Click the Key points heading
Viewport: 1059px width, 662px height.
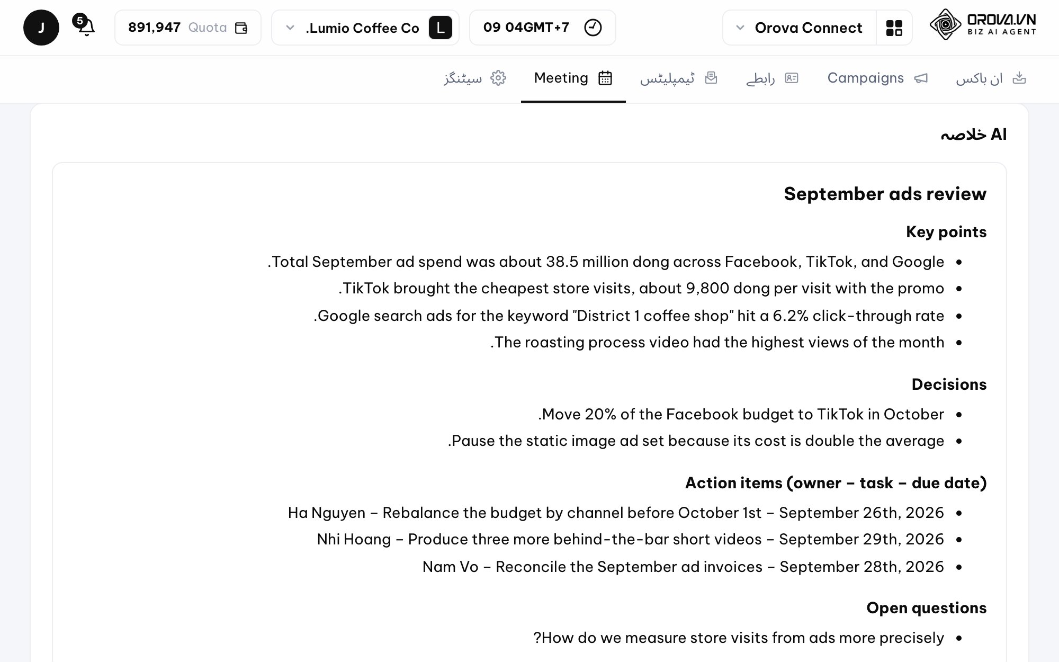coord(946,232)
